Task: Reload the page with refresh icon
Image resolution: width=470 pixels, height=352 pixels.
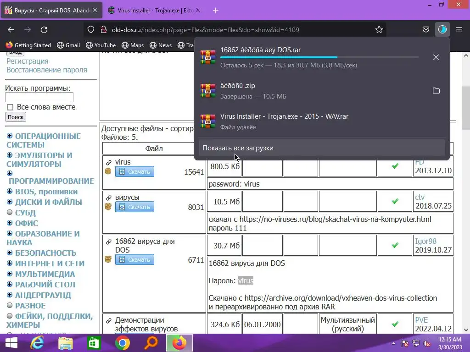Action: coord(44,30)
